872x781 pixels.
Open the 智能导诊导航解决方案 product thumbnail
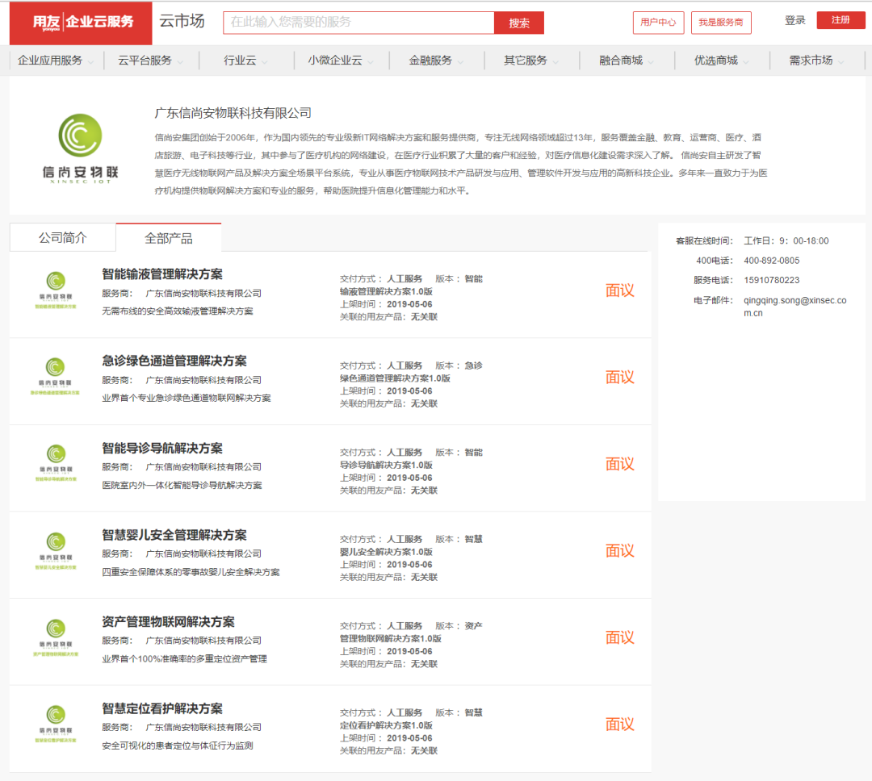[x=56, y=463]
